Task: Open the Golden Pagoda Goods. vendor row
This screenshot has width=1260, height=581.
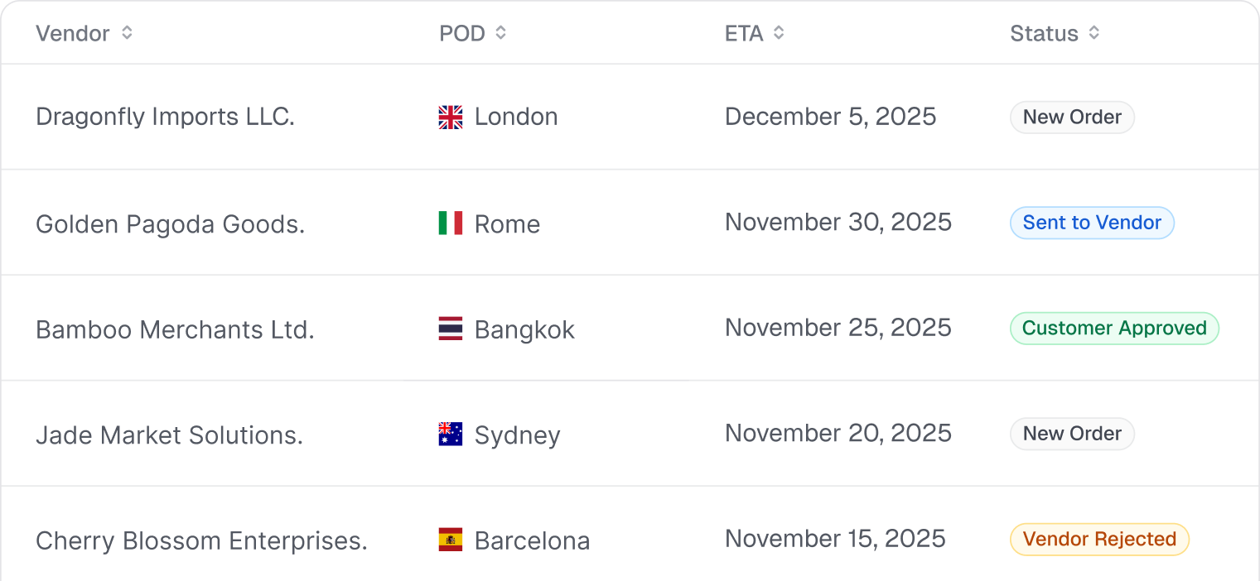Action: coord(170,224)
